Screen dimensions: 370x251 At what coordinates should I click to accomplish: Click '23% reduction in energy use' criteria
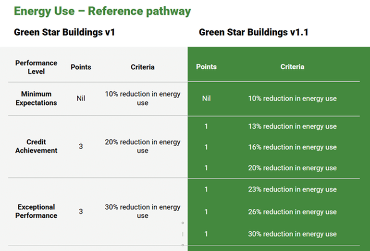pos(292,189)
